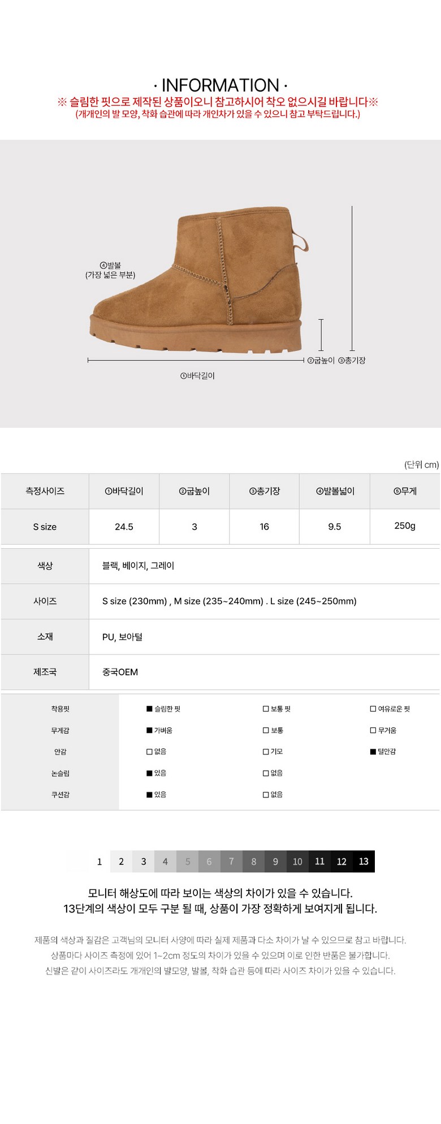The height and width of the screenshot is (1124, 441).
Task: Click the ④발볼넓이 column header
Action: pos(335,491)
